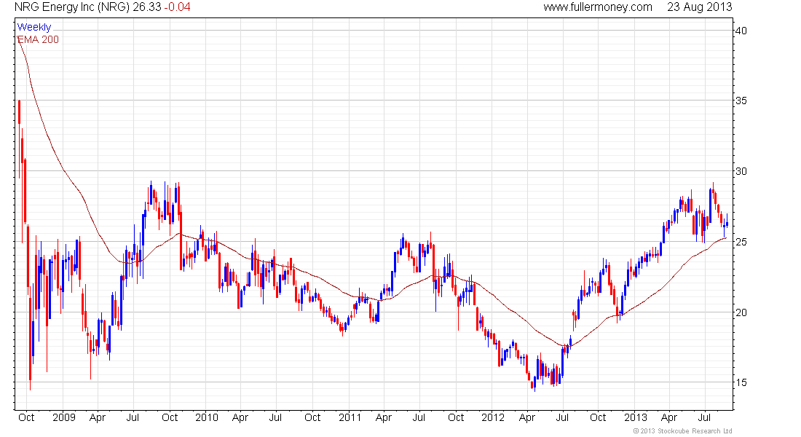
Task: Click the date '23 Aug 2013'
Action: tap(699, 7)
